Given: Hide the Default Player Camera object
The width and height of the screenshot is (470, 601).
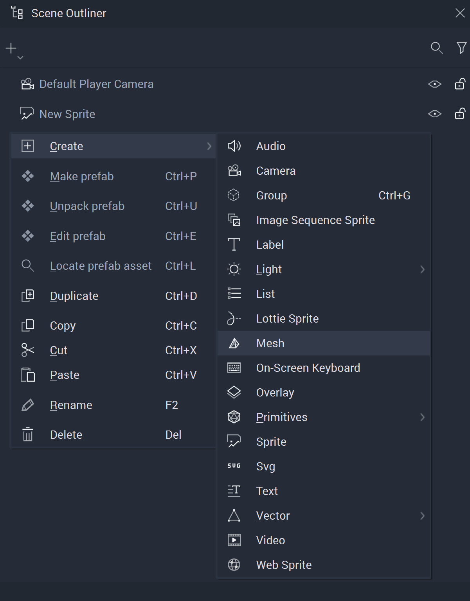Looking at the screenshot, I should (x=434, y=84).
